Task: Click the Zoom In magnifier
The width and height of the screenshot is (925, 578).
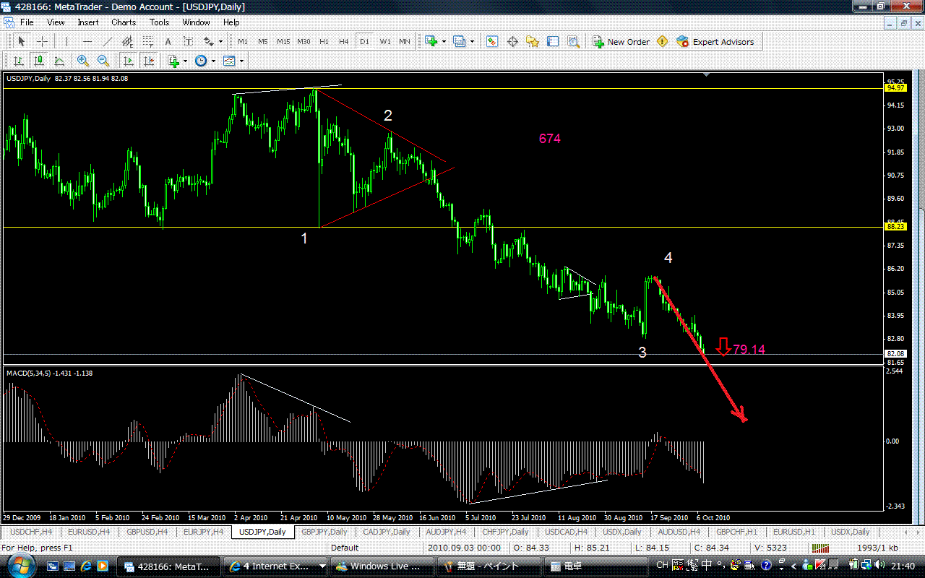Action: point(83,61)
